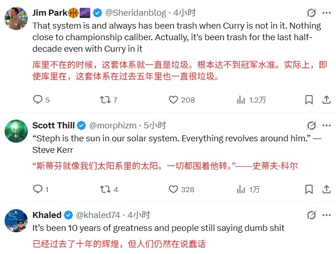Open Grok icon on Khaled's tweet

coord(312,215)
